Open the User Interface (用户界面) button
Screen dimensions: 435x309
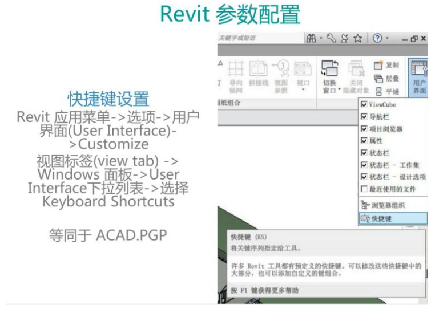[419, 78]
